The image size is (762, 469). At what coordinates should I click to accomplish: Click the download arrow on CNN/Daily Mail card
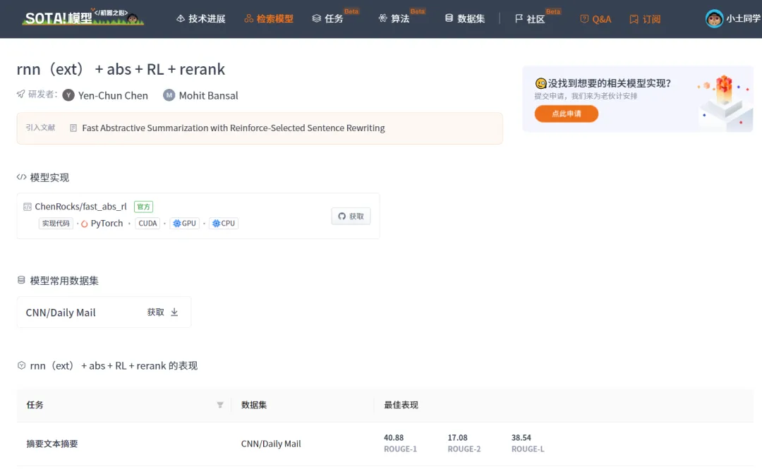tap(174, 312)
